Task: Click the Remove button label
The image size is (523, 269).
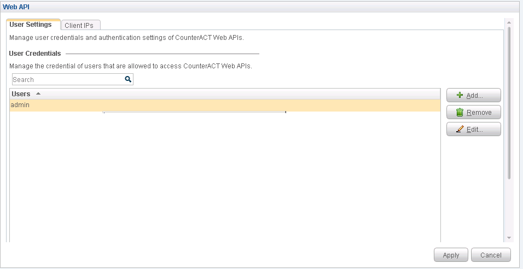Action: point(479,113)
